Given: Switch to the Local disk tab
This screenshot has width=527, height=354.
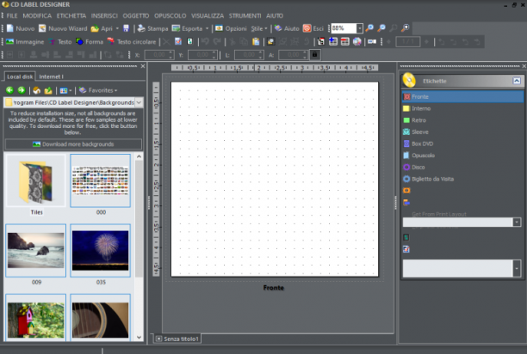Looking at the screenshot, I should (x=20, y=76).
